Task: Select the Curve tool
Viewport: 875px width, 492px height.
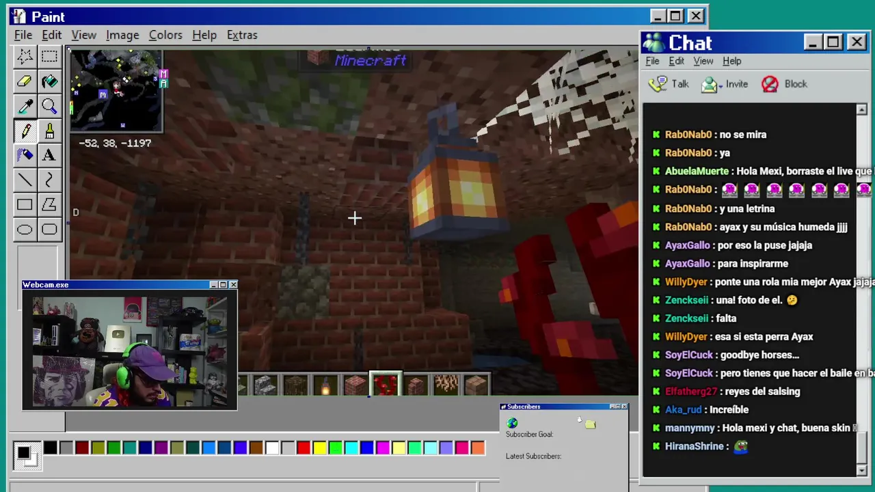Action: [49, 180]
